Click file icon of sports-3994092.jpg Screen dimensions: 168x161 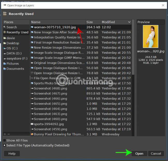click(32, 124)
